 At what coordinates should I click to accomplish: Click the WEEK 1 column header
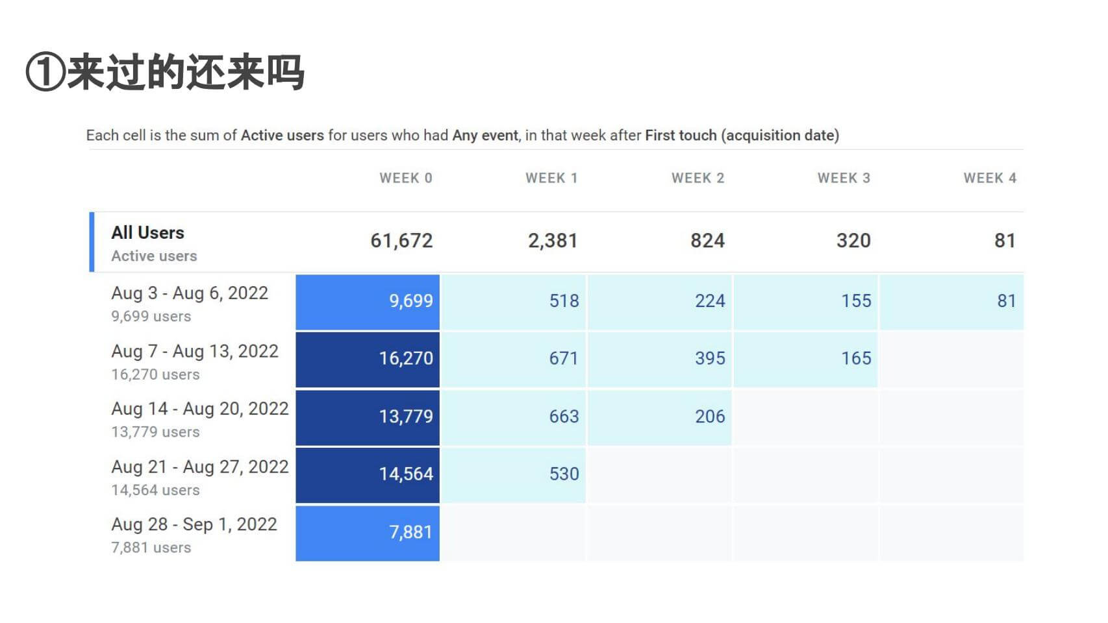click(x=551, y=178)
